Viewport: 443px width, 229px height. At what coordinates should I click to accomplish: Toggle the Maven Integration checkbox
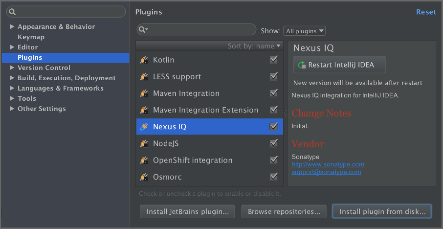273,93
